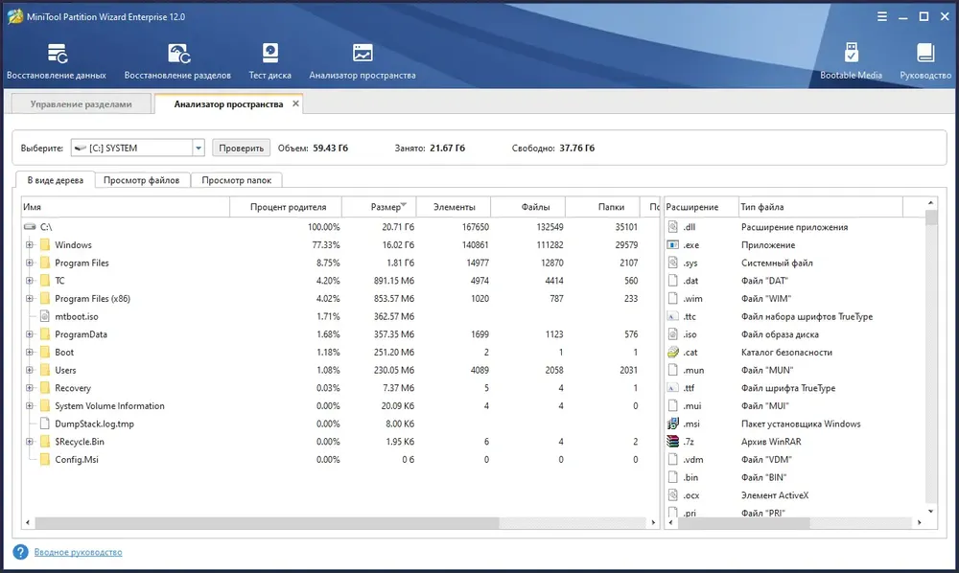Image resolution: width=959 pixels, height=573 pixels.
Task: Click the Проверить scan button
Action: 241,148
